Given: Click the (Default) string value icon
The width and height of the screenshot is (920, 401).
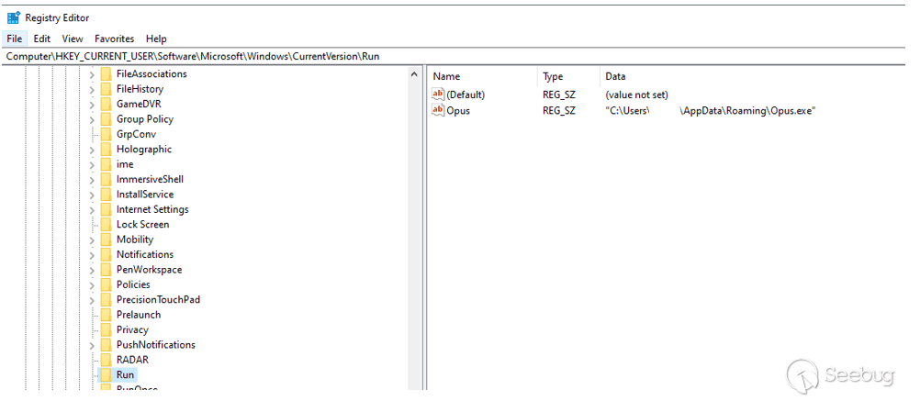Looking at the screenshot, I should coord(438,95).
